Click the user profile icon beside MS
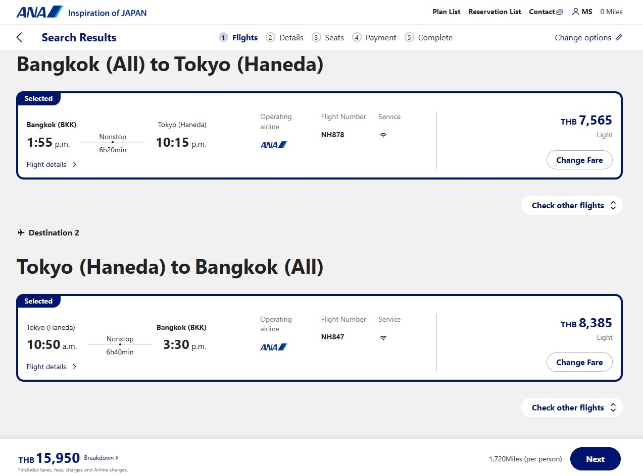 click(575, 12)
